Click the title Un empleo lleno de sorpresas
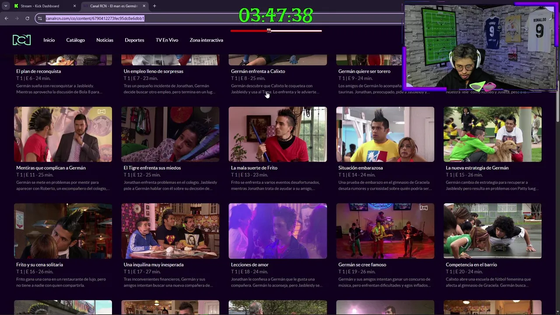The width and height of the screenshot is (560, 315). (154, 71)
